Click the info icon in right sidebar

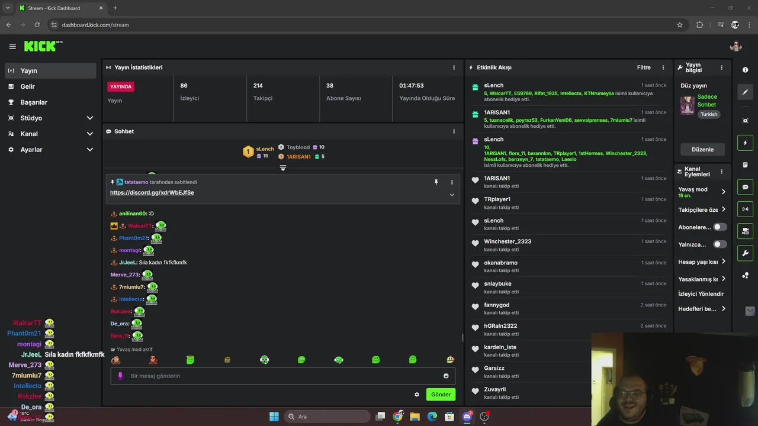point(745,70)
